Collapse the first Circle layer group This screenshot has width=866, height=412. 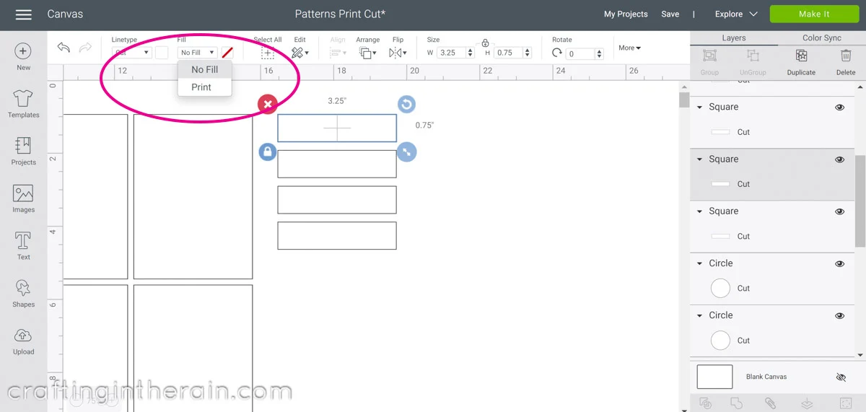pos(700,263)
